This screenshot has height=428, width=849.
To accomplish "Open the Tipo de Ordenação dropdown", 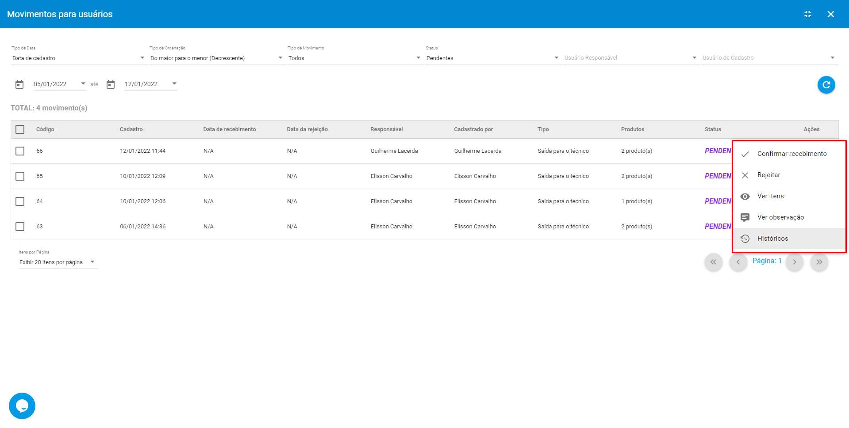I will click(216, 58).
